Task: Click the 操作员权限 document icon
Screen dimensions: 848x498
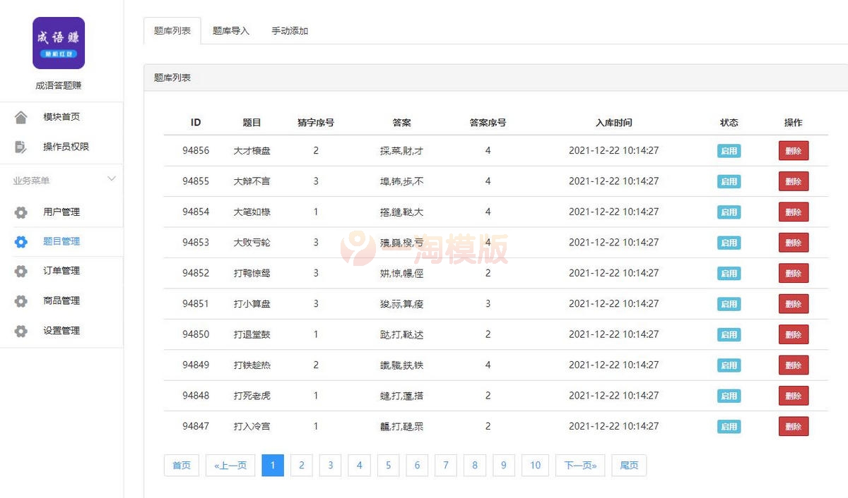Action: coord(22,148)
